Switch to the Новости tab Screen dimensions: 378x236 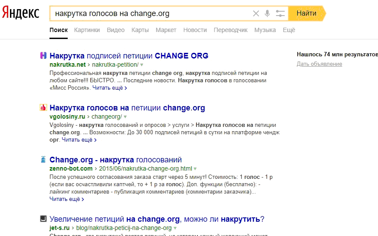195,30
